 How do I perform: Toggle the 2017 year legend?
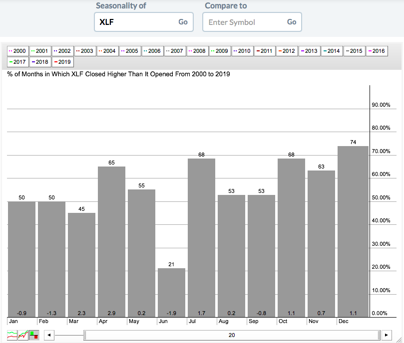[x=18, y=62]
